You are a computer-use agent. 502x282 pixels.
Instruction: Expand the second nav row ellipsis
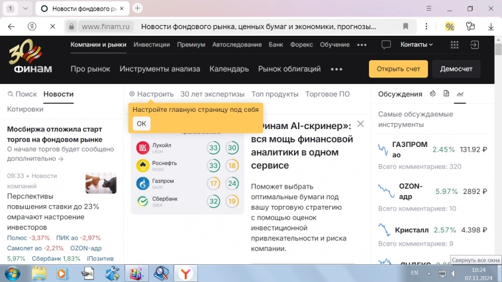(x=336, y=69)
